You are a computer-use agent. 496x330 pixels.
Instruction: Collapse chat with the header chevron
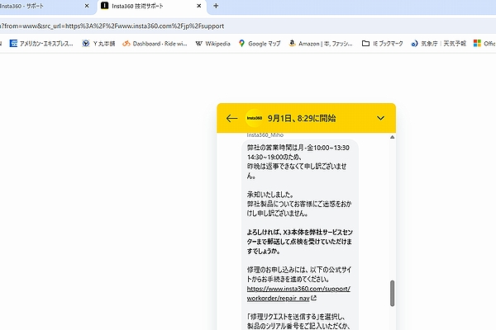380,118
